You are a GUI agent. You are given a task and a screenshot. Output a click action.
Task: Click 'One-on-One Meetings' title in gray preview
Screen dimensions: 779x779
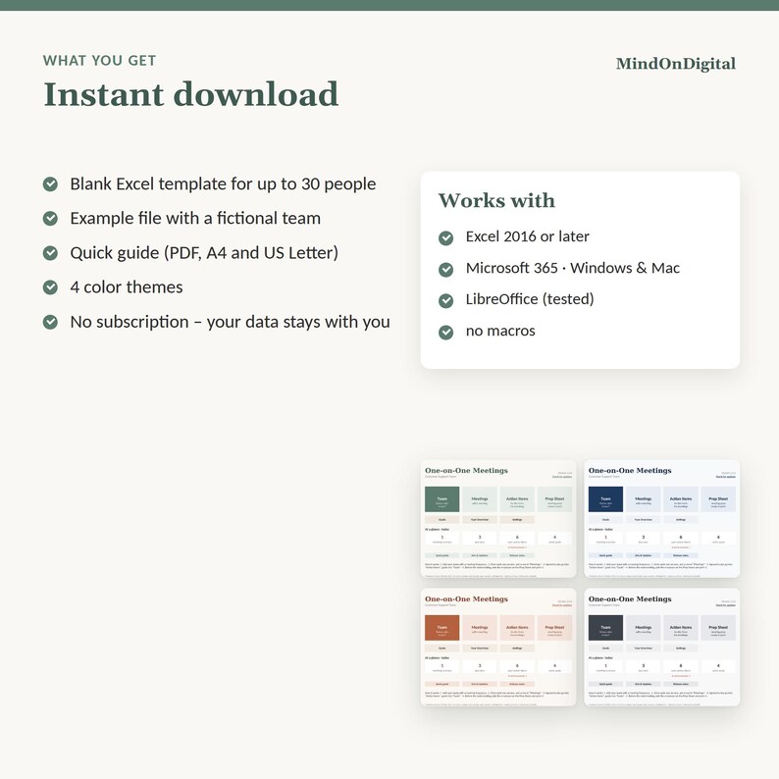(x=630, y=599)
